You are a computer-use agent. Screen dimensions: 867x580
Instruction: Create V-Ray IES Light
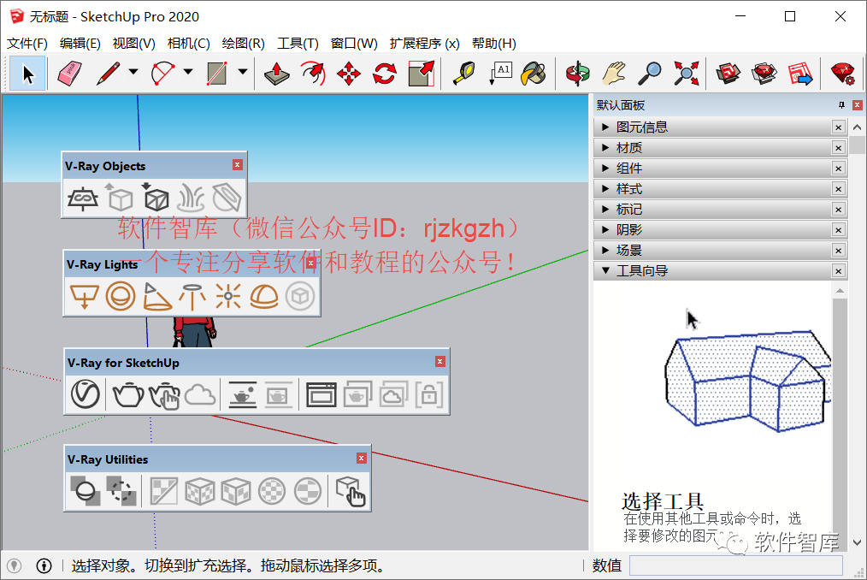[192, 296]
